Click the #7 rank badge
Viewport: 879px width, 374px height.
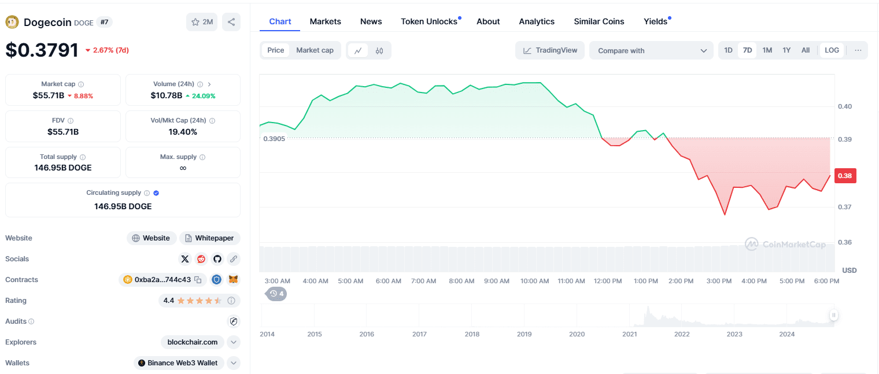point(105,22)
